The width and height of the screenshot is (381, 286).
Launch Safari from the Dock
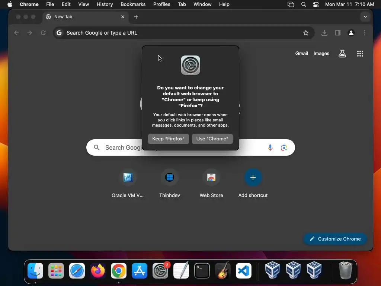(77, 271)
